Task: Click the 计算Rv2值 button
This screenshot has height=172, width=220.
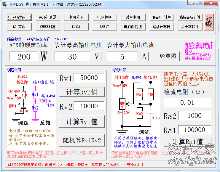Action: pos(82,92)
